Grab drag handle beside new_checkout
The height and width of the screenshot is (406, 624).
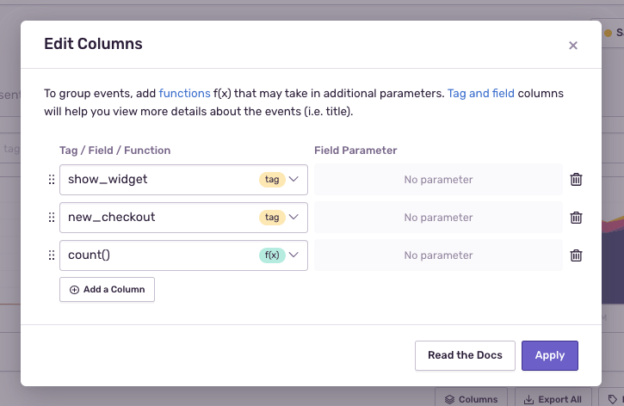(51, 218)
